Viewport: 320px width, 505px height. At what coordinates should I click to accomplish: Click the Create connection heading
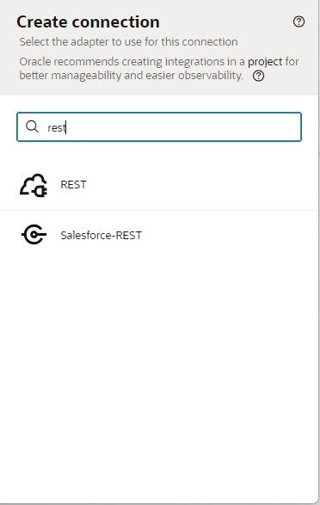pyautogui.click(x=88, y=22)
